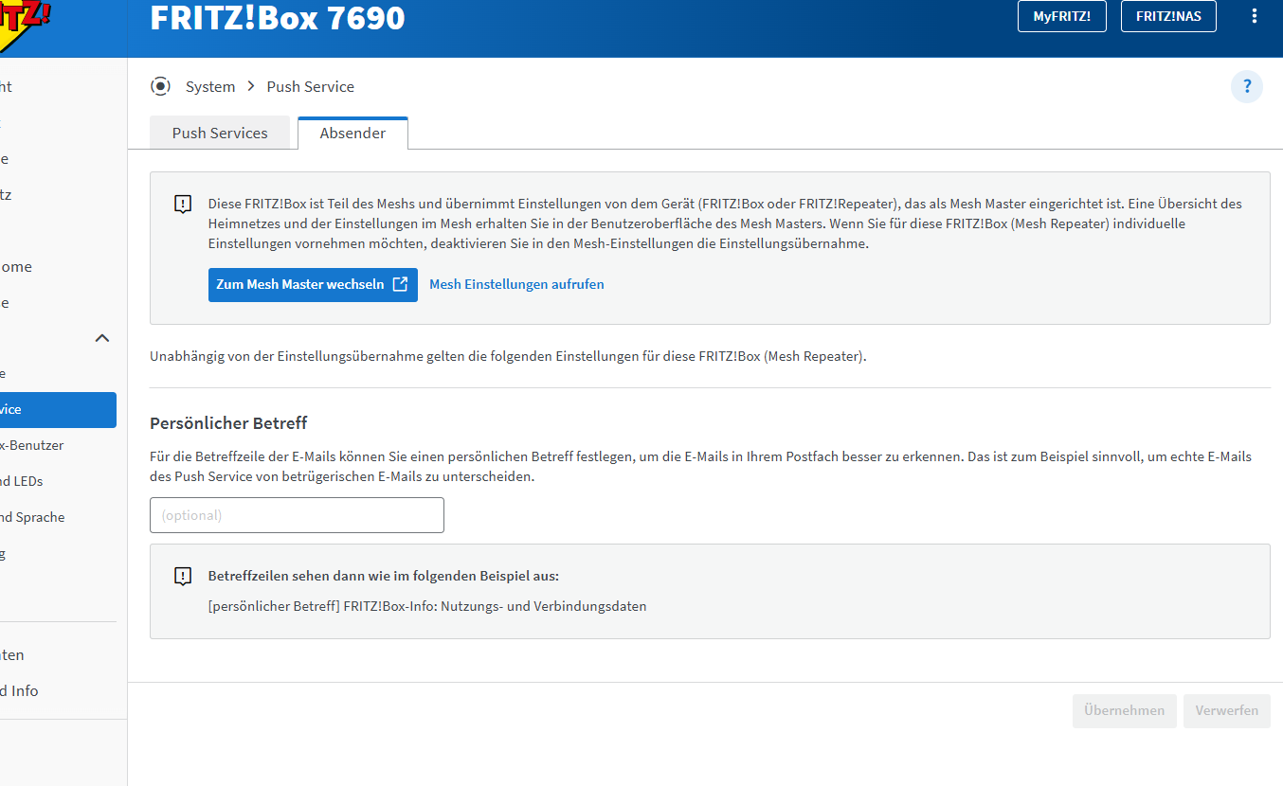Open the FRITZ!Box-Benutzer sidebar entry
The height and width of the screenshot is (786, 1283).
(32, 445)
